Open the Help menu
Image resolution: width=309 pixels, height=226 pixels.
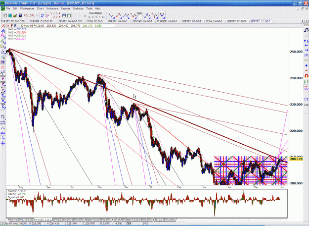pyautogui.click(x=98, y=8)
